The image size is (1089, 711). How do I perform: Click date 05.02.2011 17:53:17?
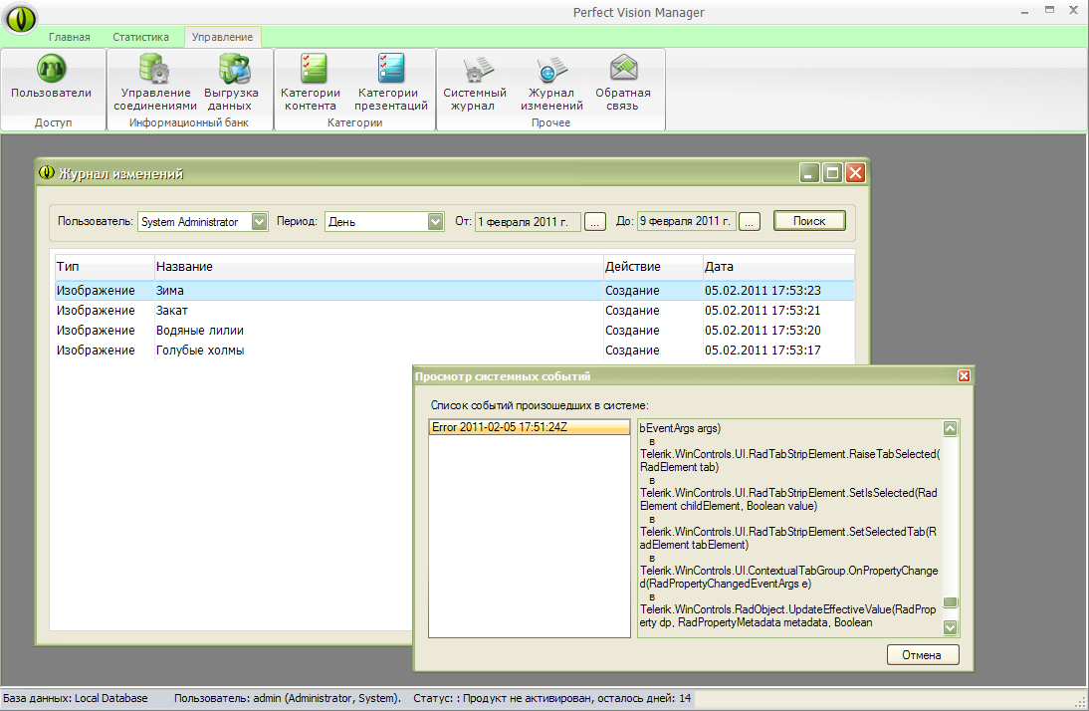click(762, 351)
